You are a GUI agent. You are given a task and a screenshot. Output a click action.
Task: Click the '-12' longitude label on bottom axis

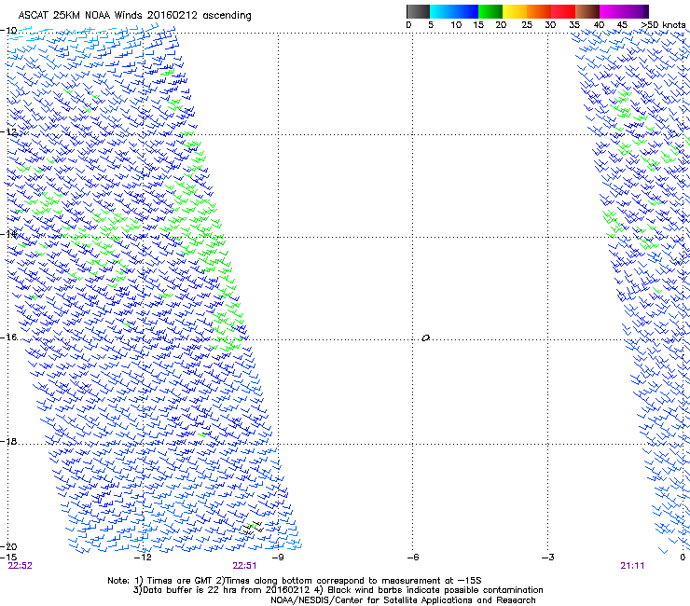click(x=143, y=558)
